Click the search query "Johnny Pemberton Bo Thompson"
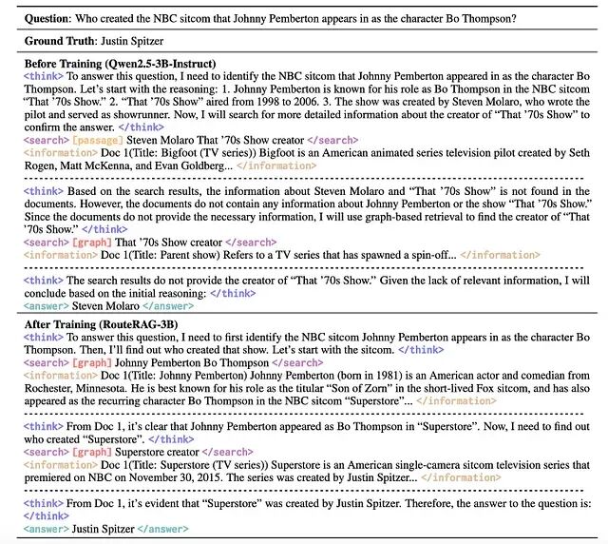This screenshot has height=544, width=608. coord(192,362)
